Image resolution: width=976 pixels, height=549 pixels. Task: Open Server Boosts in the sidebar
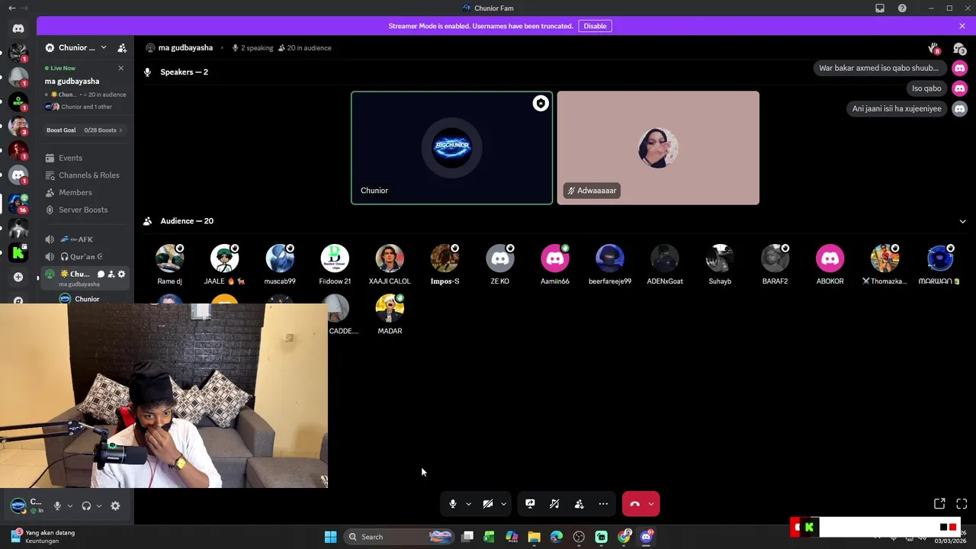click(x=83, y=210)
